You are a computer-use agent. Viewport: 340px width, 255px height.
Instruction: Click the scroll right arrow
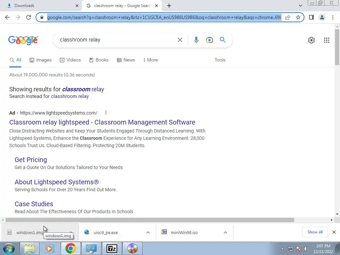[x=332, y=220]
